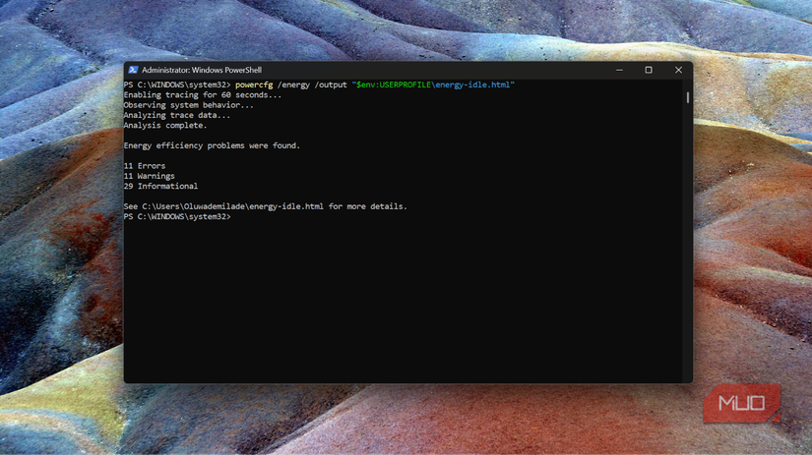Minimize the Windows PowerShell window
The image size is (812, 455).
(619, 70)
